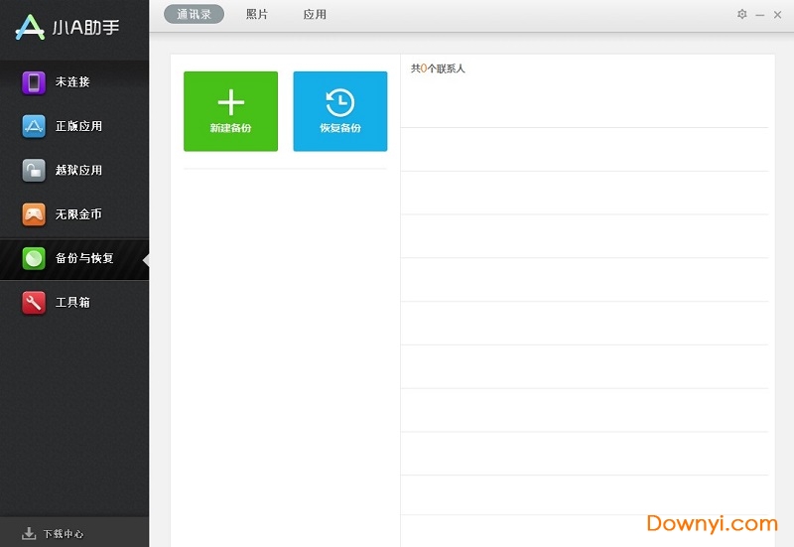Minimize the 小A助手 window
This screenshot has width=794, height=547.
coord(759,15)
